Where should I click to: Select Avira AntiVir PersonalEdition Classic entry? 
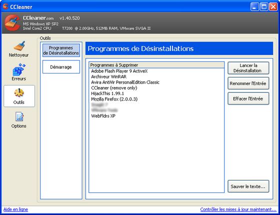pos(156,82)
